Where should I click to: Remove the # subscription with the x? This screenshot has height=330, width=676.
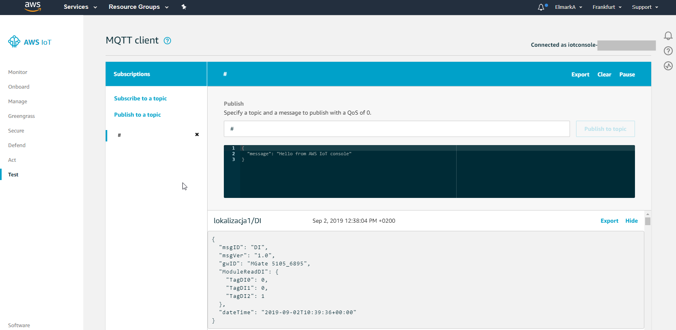(x=197, y=135)
